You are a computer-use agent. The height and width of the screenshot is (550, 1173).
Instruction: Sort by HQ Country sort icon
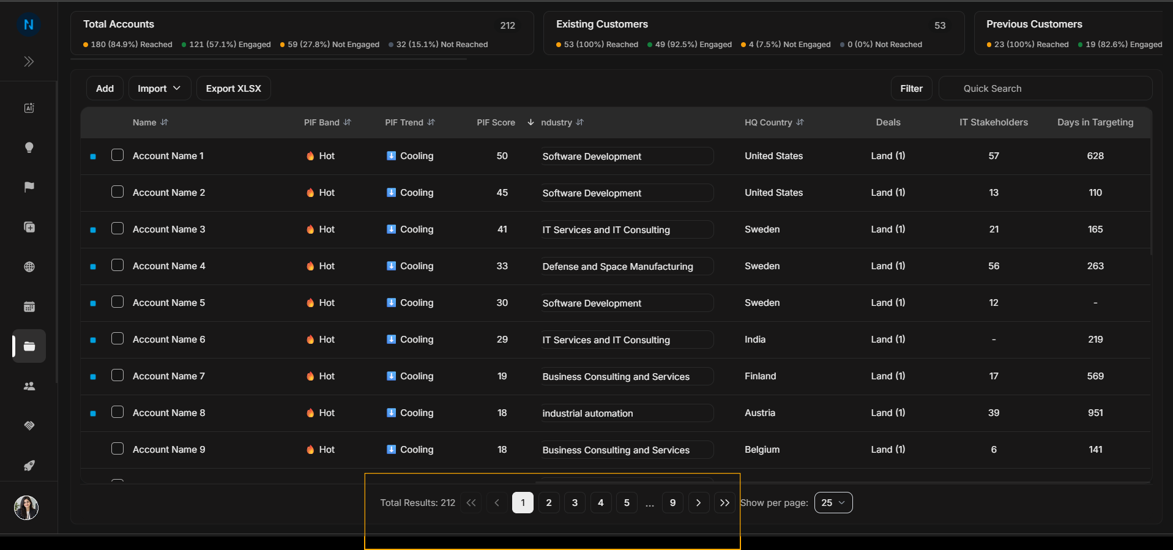coord(800,122)
